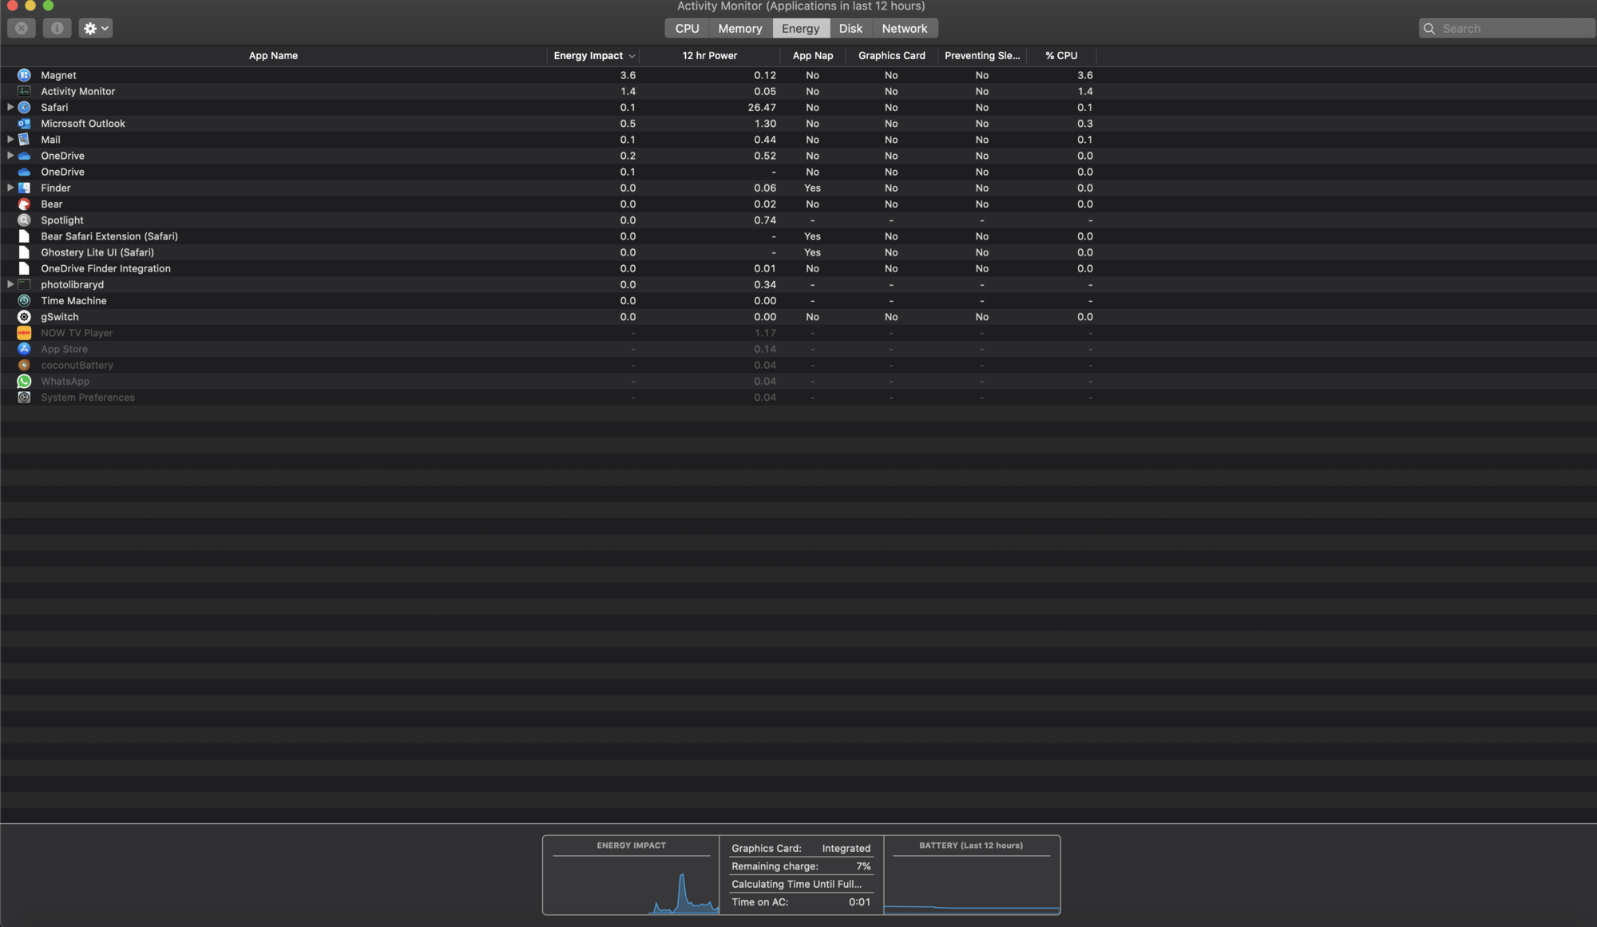Click the photolibraryd process icon
This screenshot has height=927, width=1597.
pos(24,284)
